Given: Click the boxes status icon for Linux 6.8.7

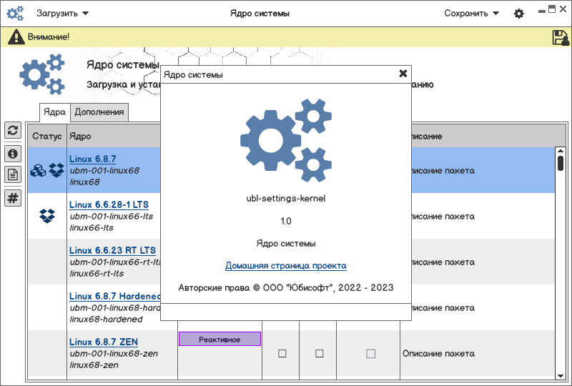Looking at the screenshot, I should coord(39,170).
